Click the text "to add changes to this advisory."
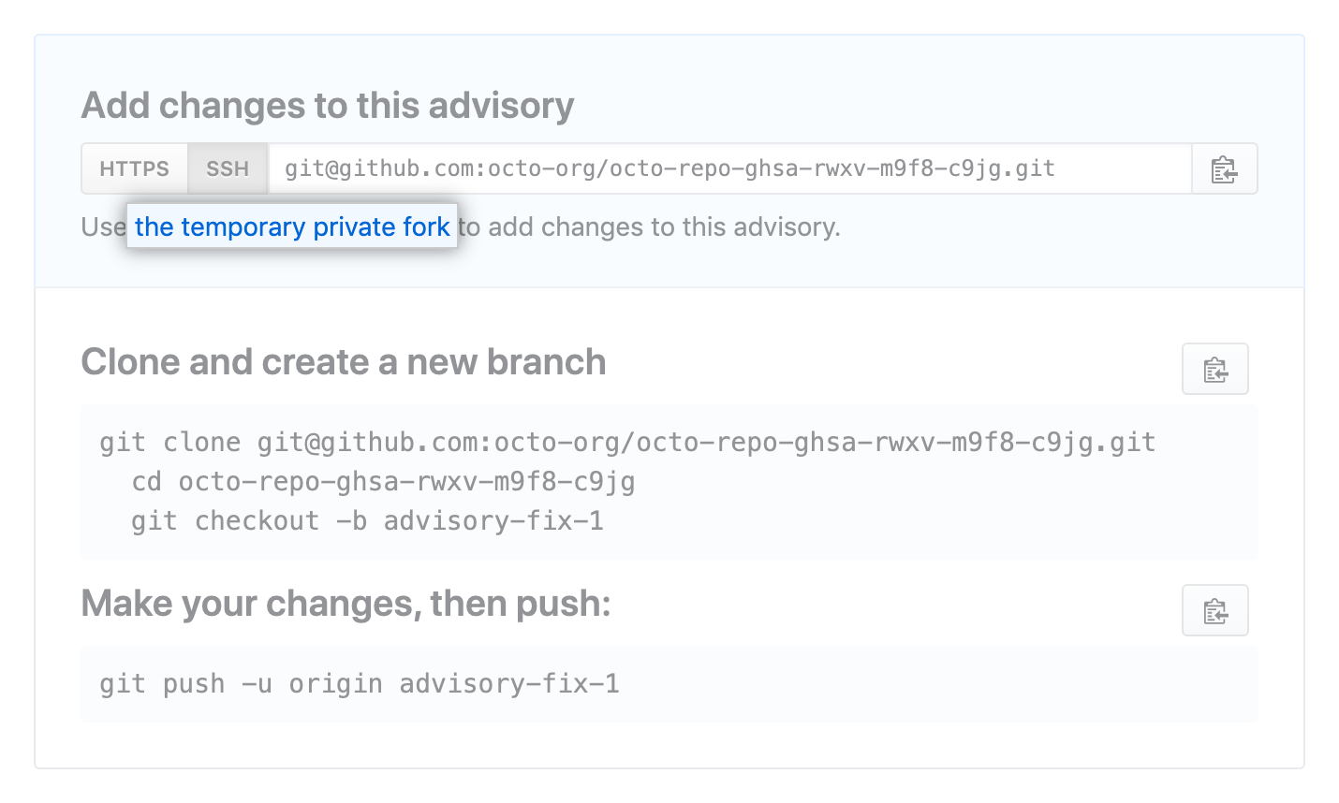Image resolution: width=1339 pixels, height=803 pixels. click(x=651, y=226)
